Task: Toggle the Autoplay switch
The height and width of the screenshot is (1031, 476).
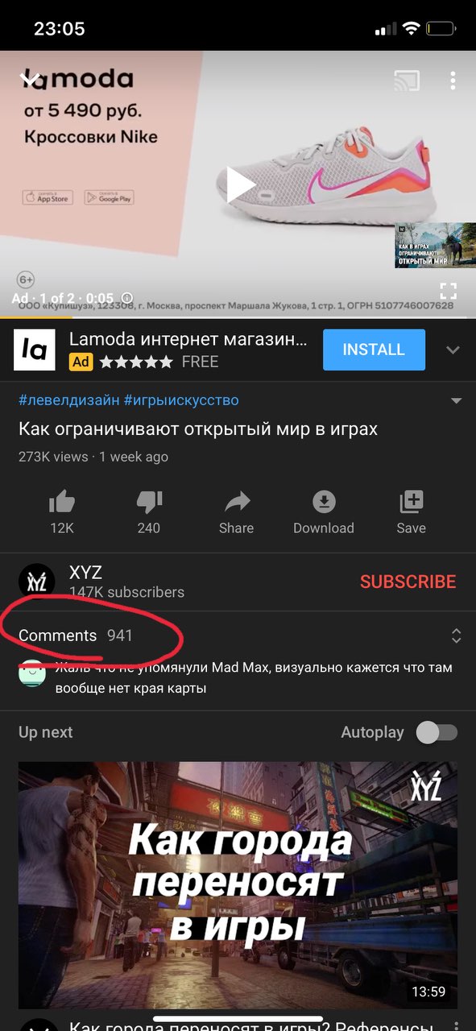Action: (437, 732)
